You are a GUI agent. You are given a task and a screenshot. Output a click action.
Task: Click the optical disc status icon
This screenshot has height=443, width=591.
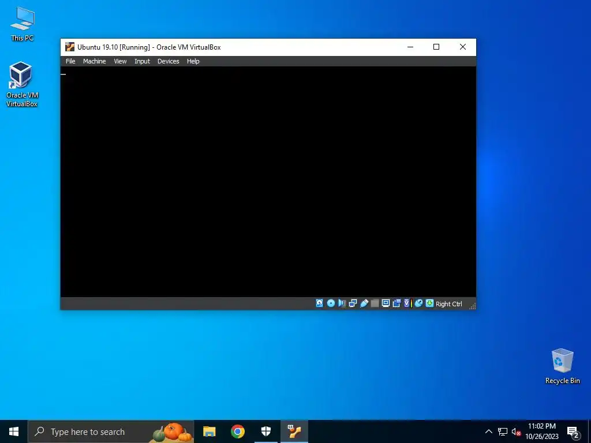tap(331, 303)
